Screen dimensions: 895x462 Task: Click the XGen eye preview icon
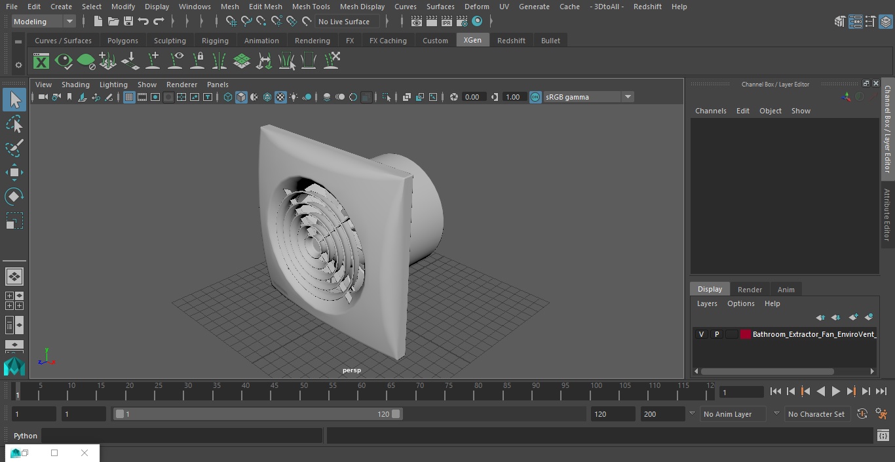point(64,62)
